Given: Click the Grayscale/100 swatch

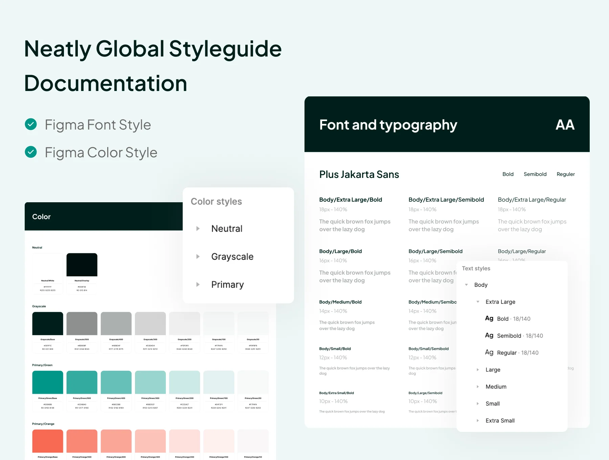Looking at the screenshot, I should click(x=219, y=323).
